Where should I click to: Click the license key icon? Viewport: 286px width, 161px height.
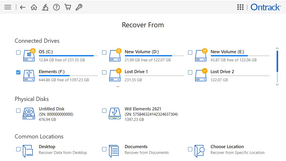pyautogui.click(x=79, y=7)
